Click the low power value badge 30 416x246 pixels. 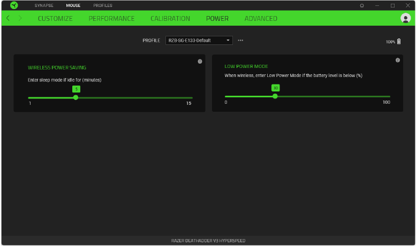[x=275, y=88]
